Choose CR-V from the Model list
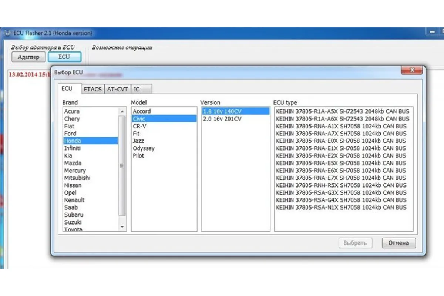This screenshot has width=444, height=296. [x=140, y=126]
